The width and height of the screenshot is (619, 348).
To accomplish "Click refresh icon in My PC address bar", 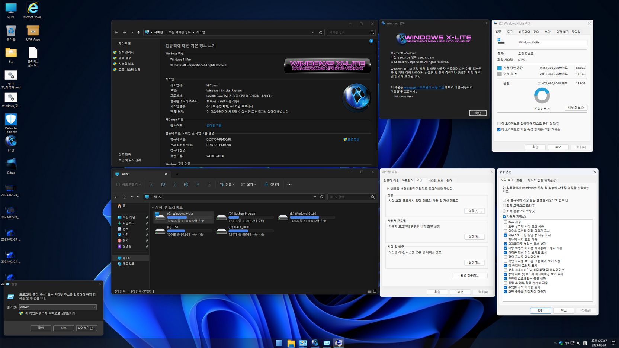I will click(322, 197).
